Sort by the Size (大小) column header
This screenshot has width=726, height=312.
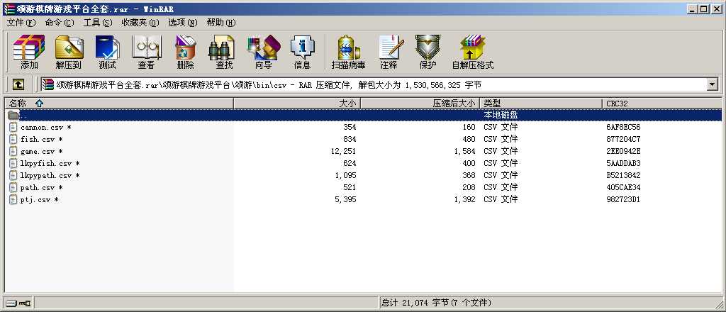pos(297,104)
